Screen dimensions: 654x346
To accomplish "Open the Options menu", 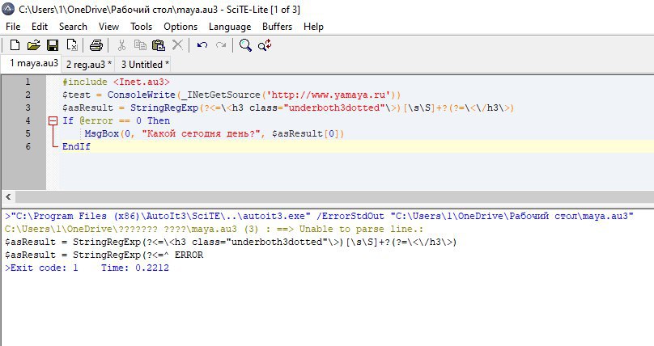I will [x=180, y=27].
